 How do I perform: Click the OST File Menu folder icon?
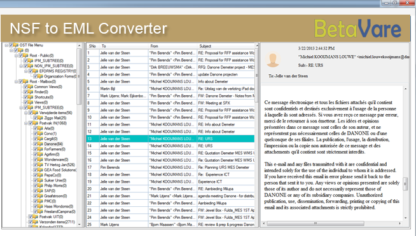click(16, 45)
